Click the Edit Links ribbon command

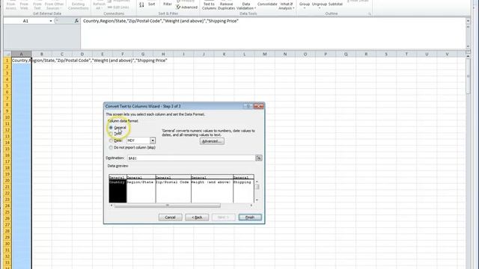[118, 7]
